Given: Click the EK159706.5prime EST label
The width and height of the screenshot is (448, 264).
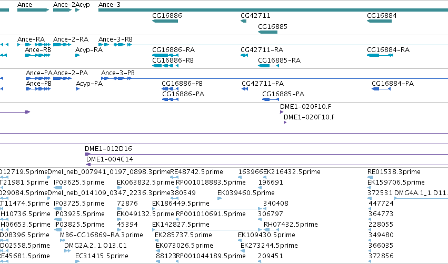Looking at the screenshot, I should tap(396, 182).
